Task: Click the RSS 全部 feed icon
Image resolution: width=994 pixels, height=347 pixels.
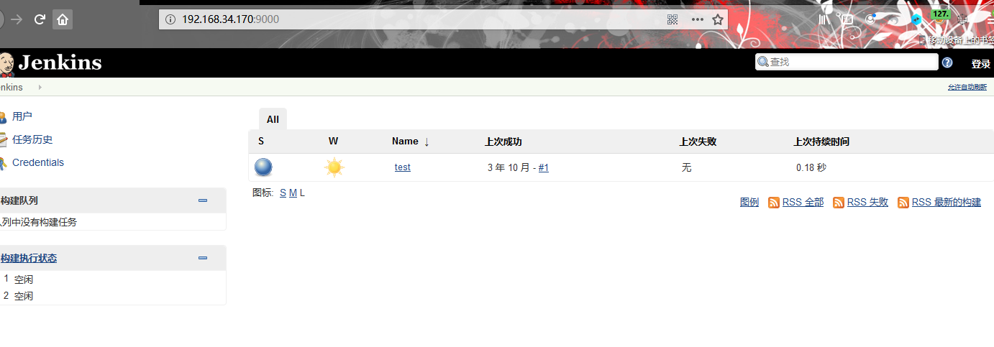Action: tap(774, 203)
